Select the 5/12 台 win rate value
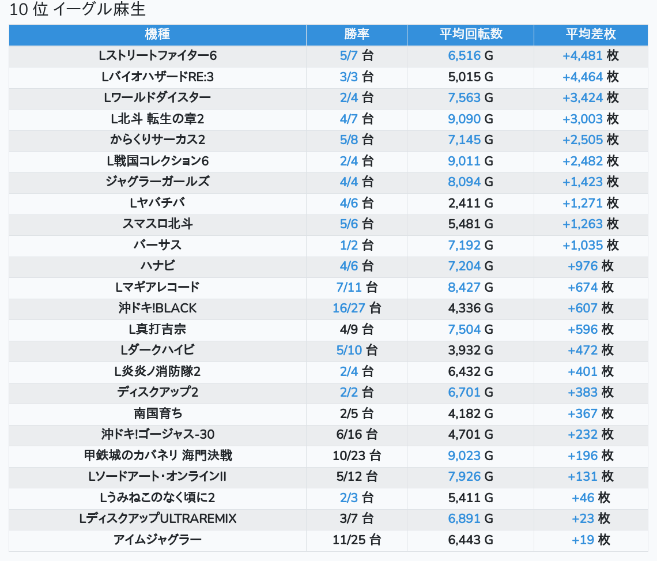657x561 pixels. [x=357, y=476]
